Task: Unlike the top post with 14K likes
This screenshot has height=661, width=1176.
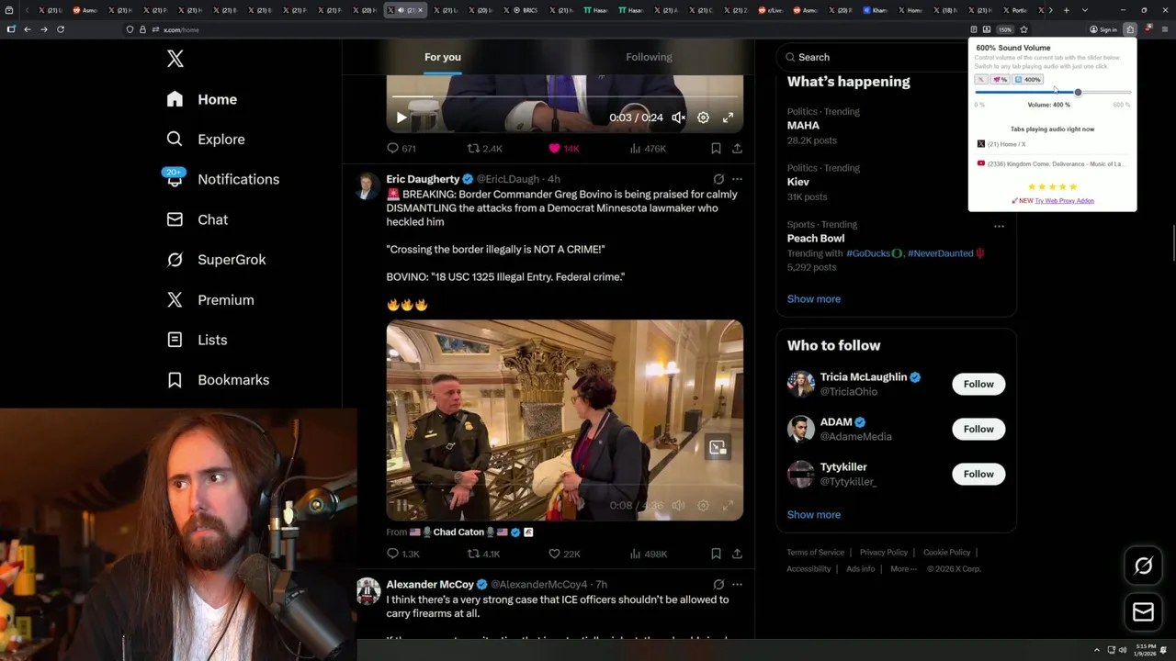Action: click(x=563, y=148)
